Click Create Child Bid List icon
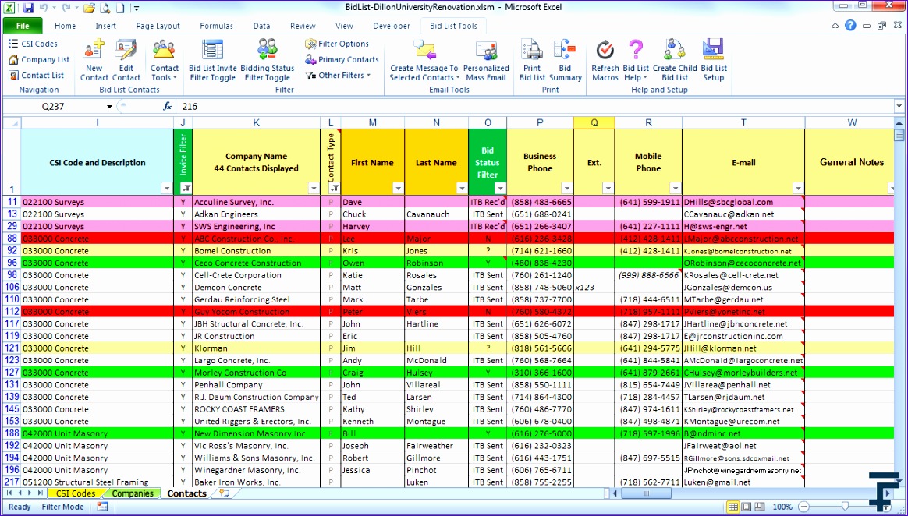This screenshot has height=516, width=908. point(675,51)
